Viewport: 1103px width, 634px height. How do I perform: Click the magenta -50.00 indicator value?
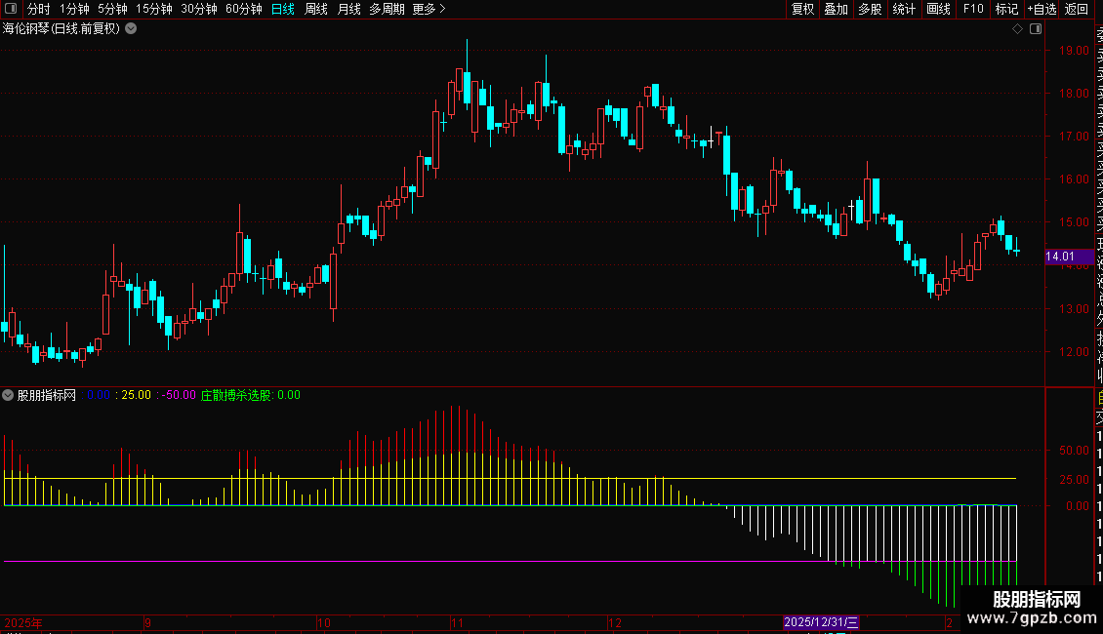(179, 395)
